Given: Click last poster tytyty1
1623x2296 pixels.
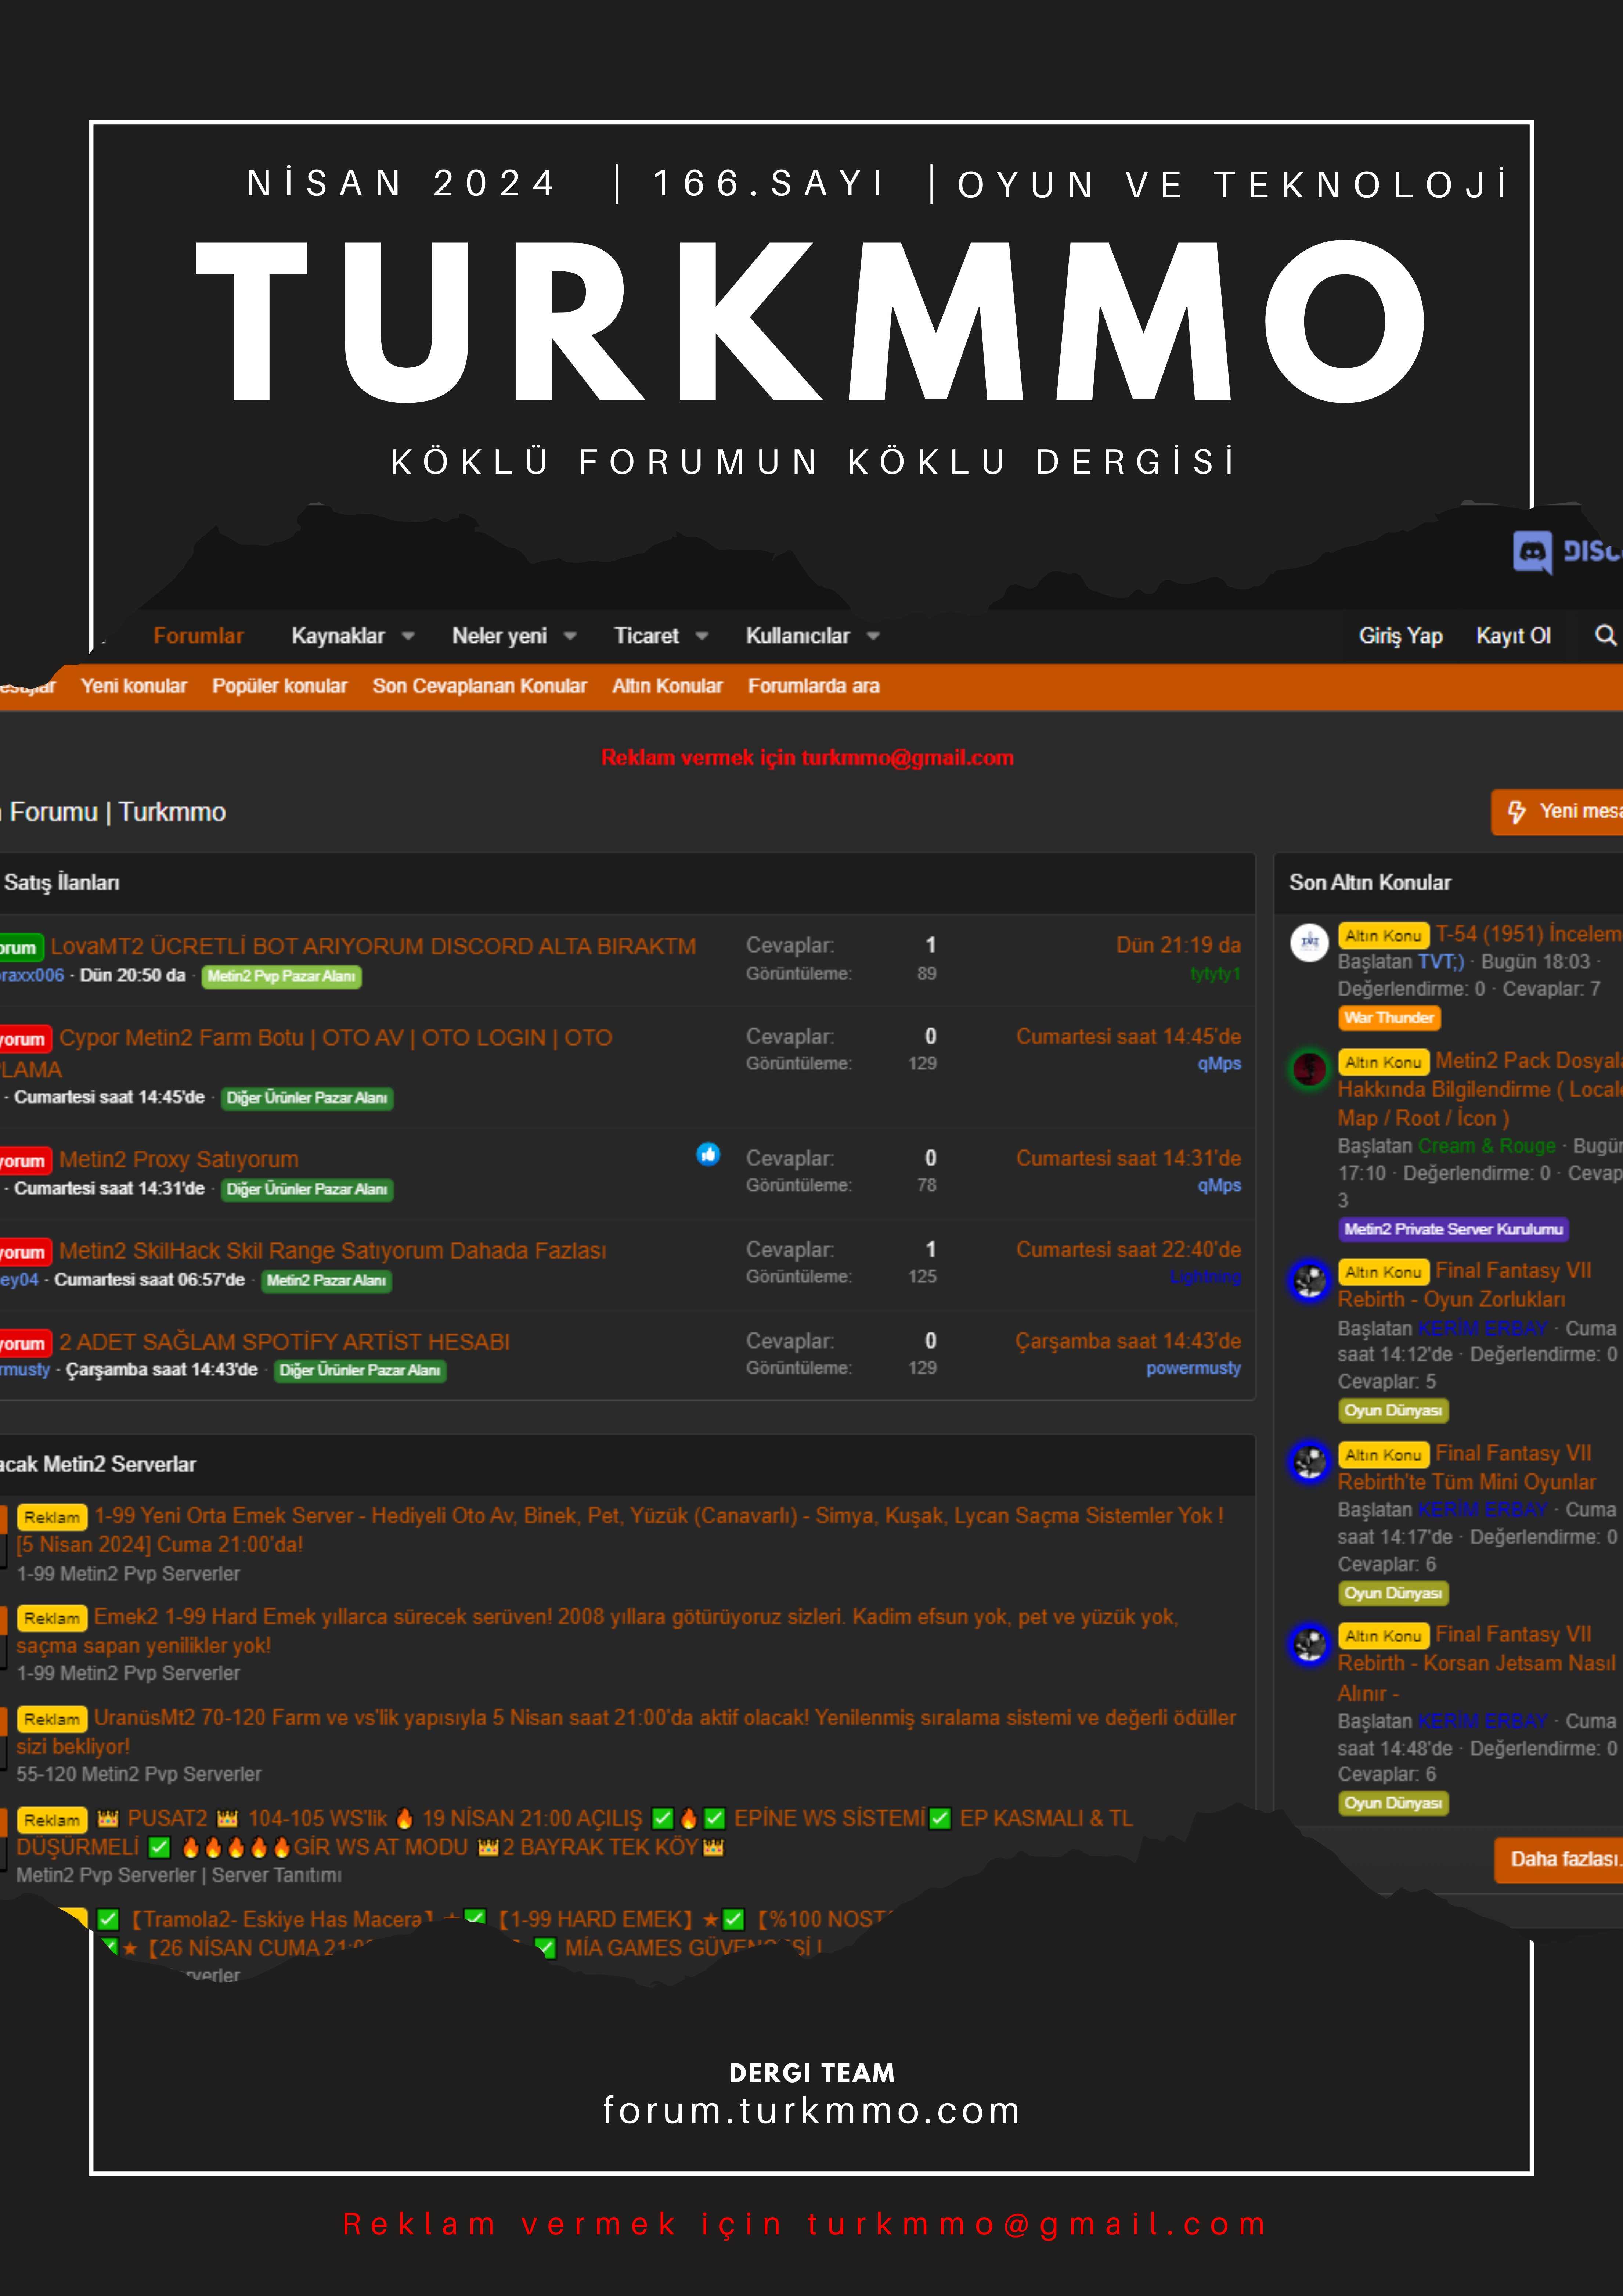Looking at the screenshot, I should tap(1215, 974).
